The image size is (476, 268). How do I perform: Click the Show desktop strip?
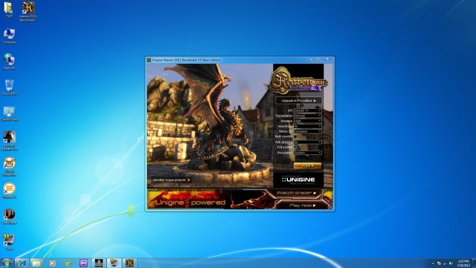click(474, 263)
